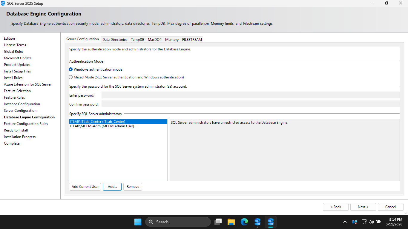Viewport: 408px width, 229px height.
Task: Choose Mixed Mode authentication option
Action: [71, 77]
